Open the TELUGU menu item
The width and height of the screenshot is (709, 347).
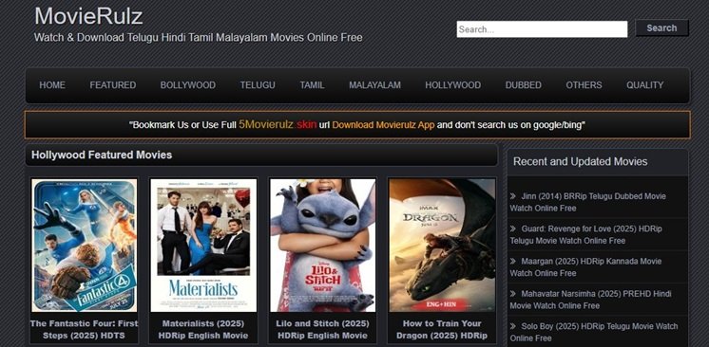point(258,85)
